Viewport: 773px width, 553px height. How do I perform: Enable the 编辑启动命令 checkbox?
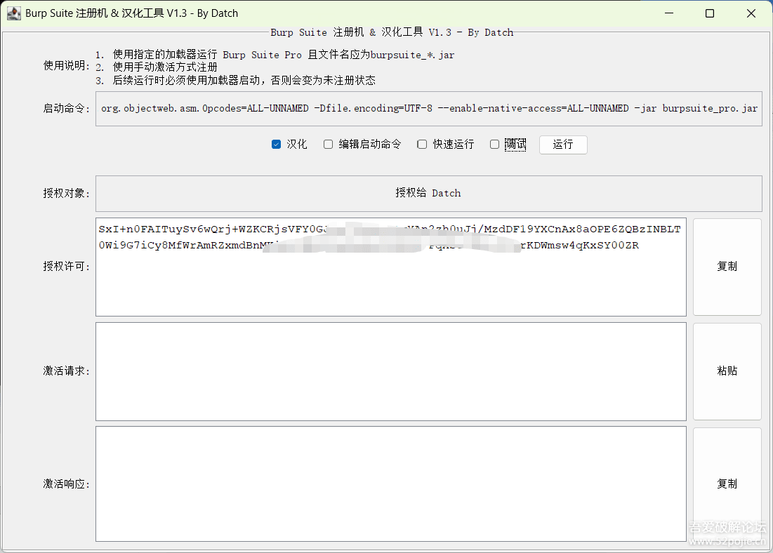[x=328, y=145]
